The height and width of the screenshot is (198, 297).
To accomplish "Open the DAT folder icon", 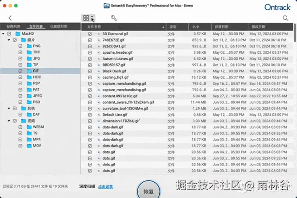I will (29, 115).
